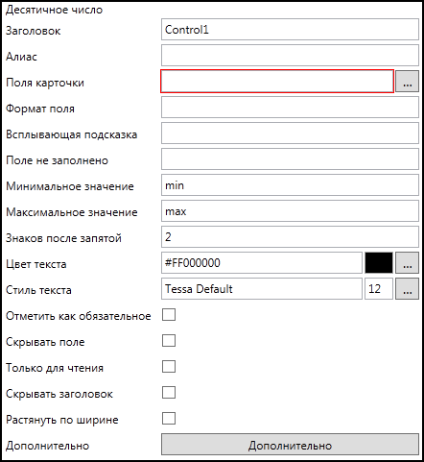This screenshot has width=424, height=462.
Task: Click the black text color swatch
Action: (x=379, y=263)
